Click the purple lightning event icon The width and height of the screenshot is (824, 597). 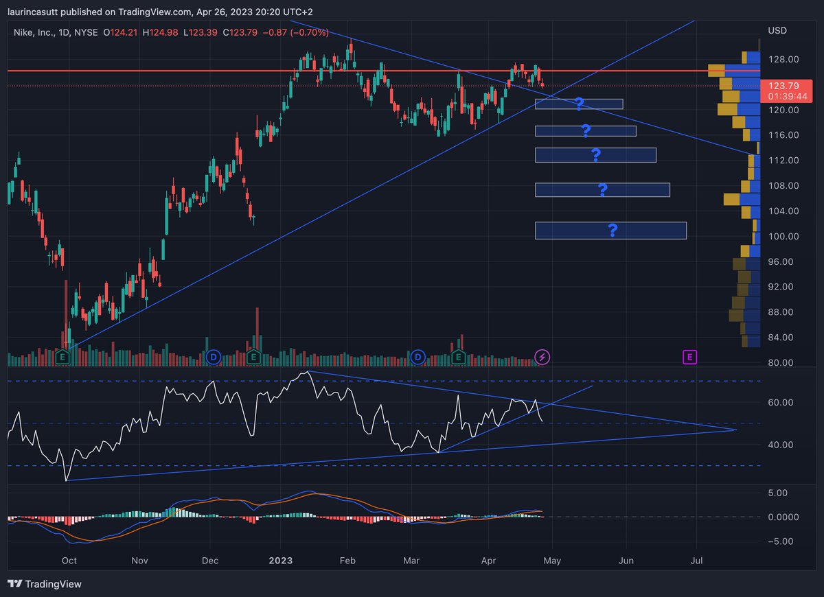point(542,356)
